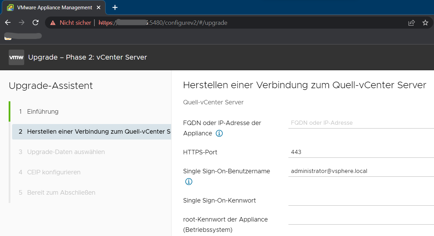This screenshot has width=434, height=236.
Task: Click the browser forward arrow
Action: 21,23
